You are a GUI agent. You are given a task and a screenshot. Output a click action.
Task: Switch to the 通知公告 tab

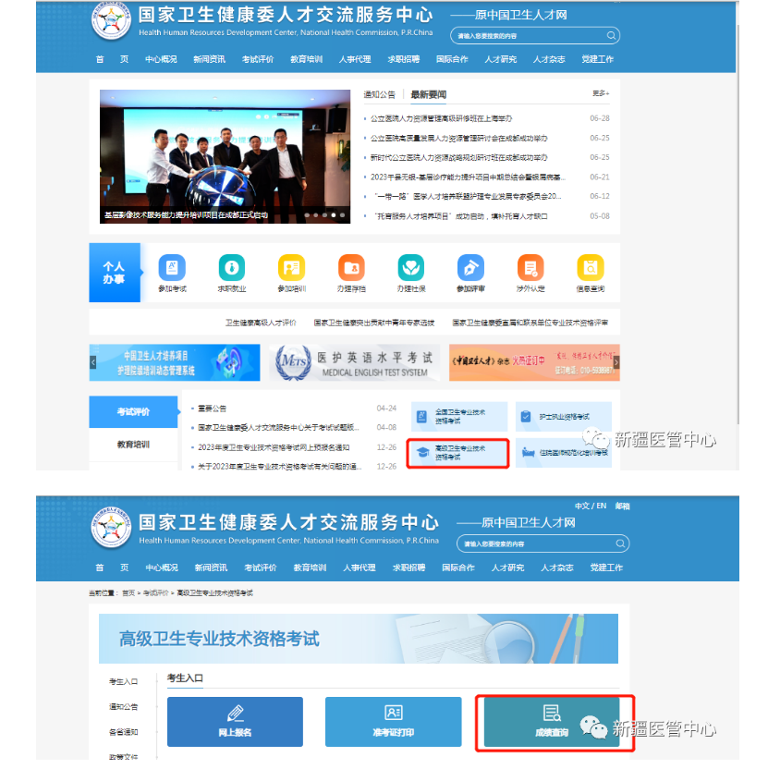pos(379,94)
